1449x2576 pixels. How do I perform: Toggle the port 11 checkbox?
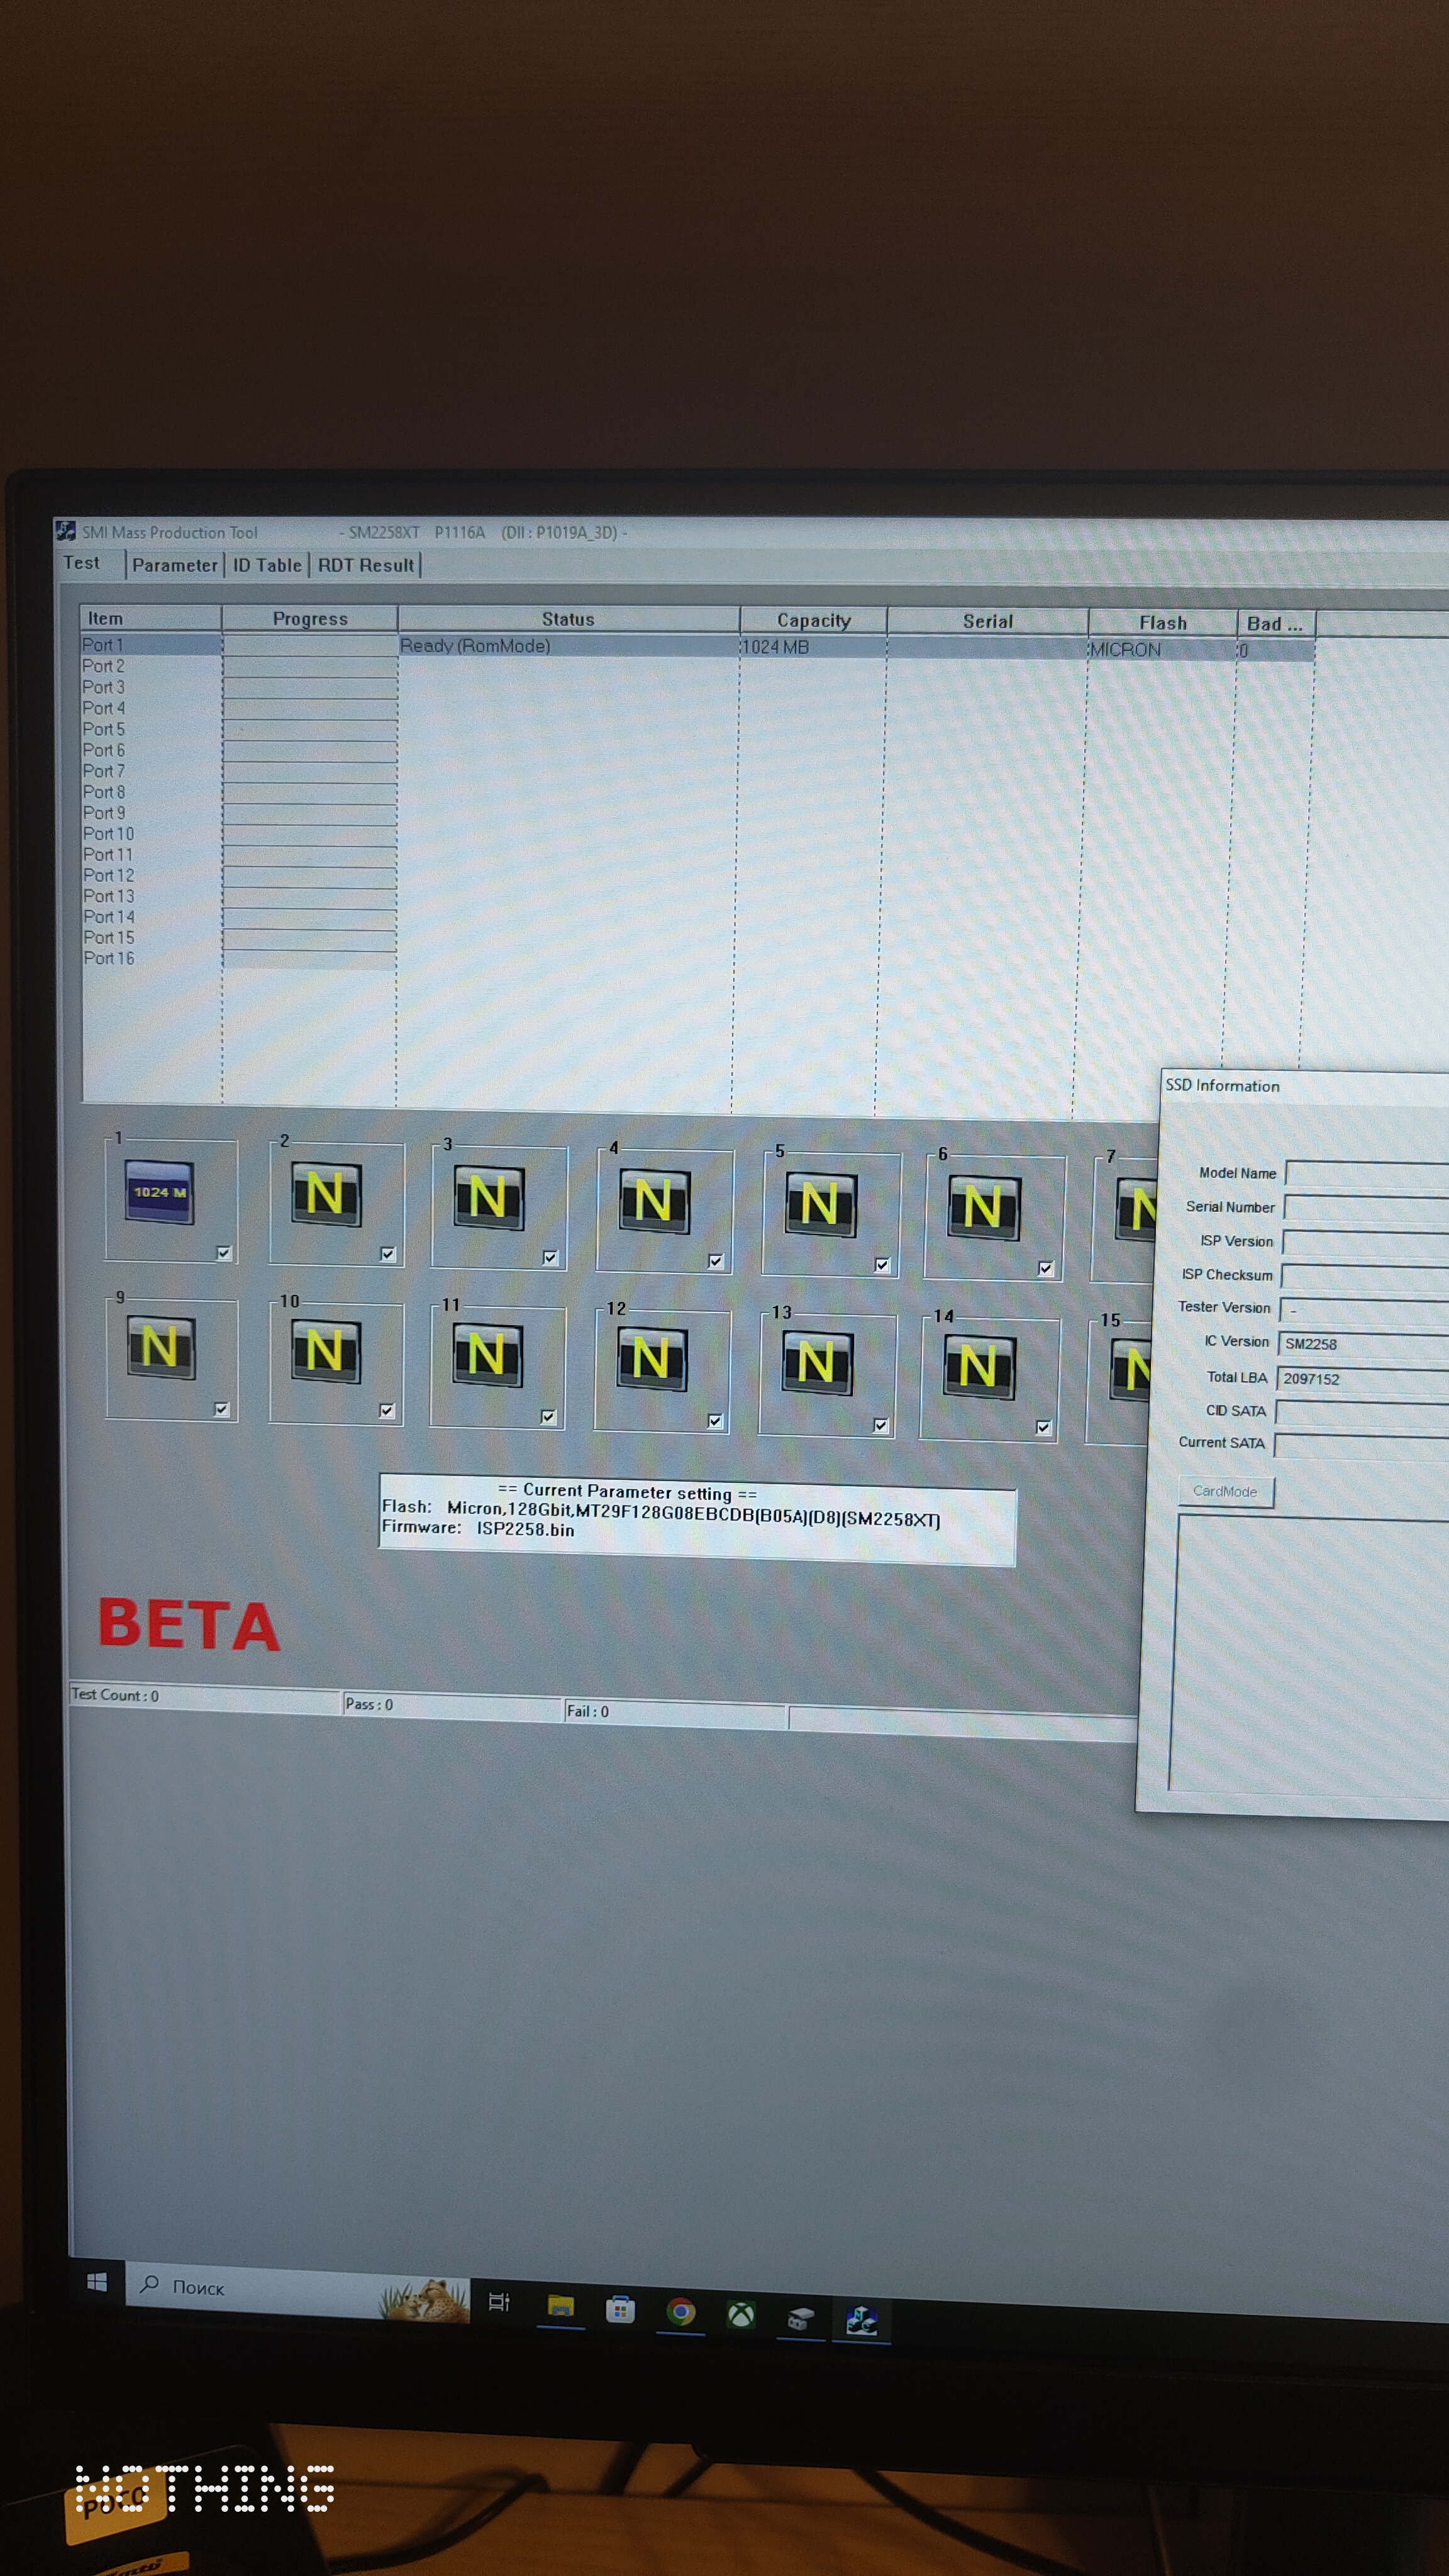click(548, 1416)
